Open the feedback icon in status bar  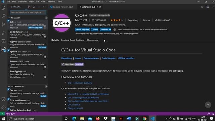(209, 114)
